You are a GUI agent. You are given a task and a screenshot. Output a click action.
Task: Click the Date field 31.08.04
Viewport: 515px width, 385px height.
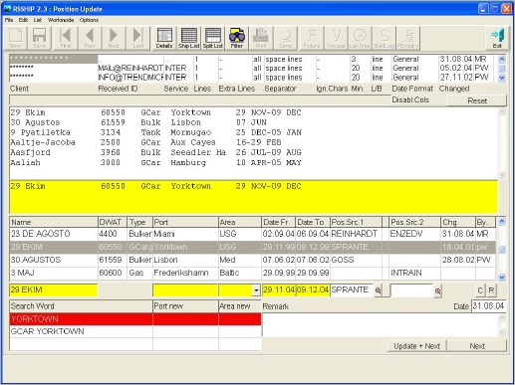pyautogui.click(x=488, y=305)
